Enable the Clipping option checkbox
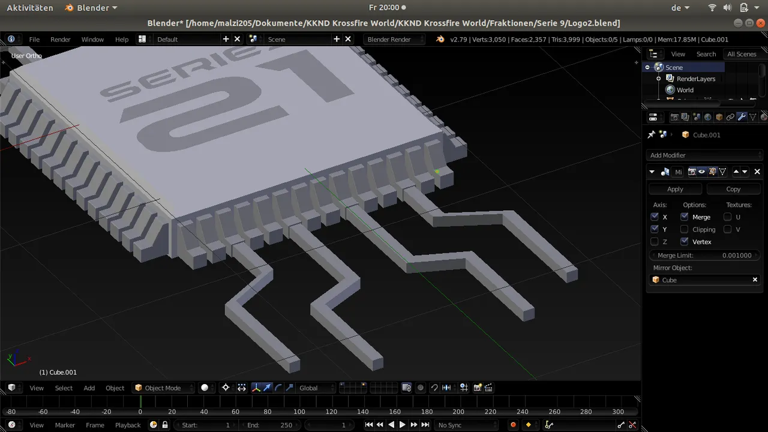 pos(685,229)
